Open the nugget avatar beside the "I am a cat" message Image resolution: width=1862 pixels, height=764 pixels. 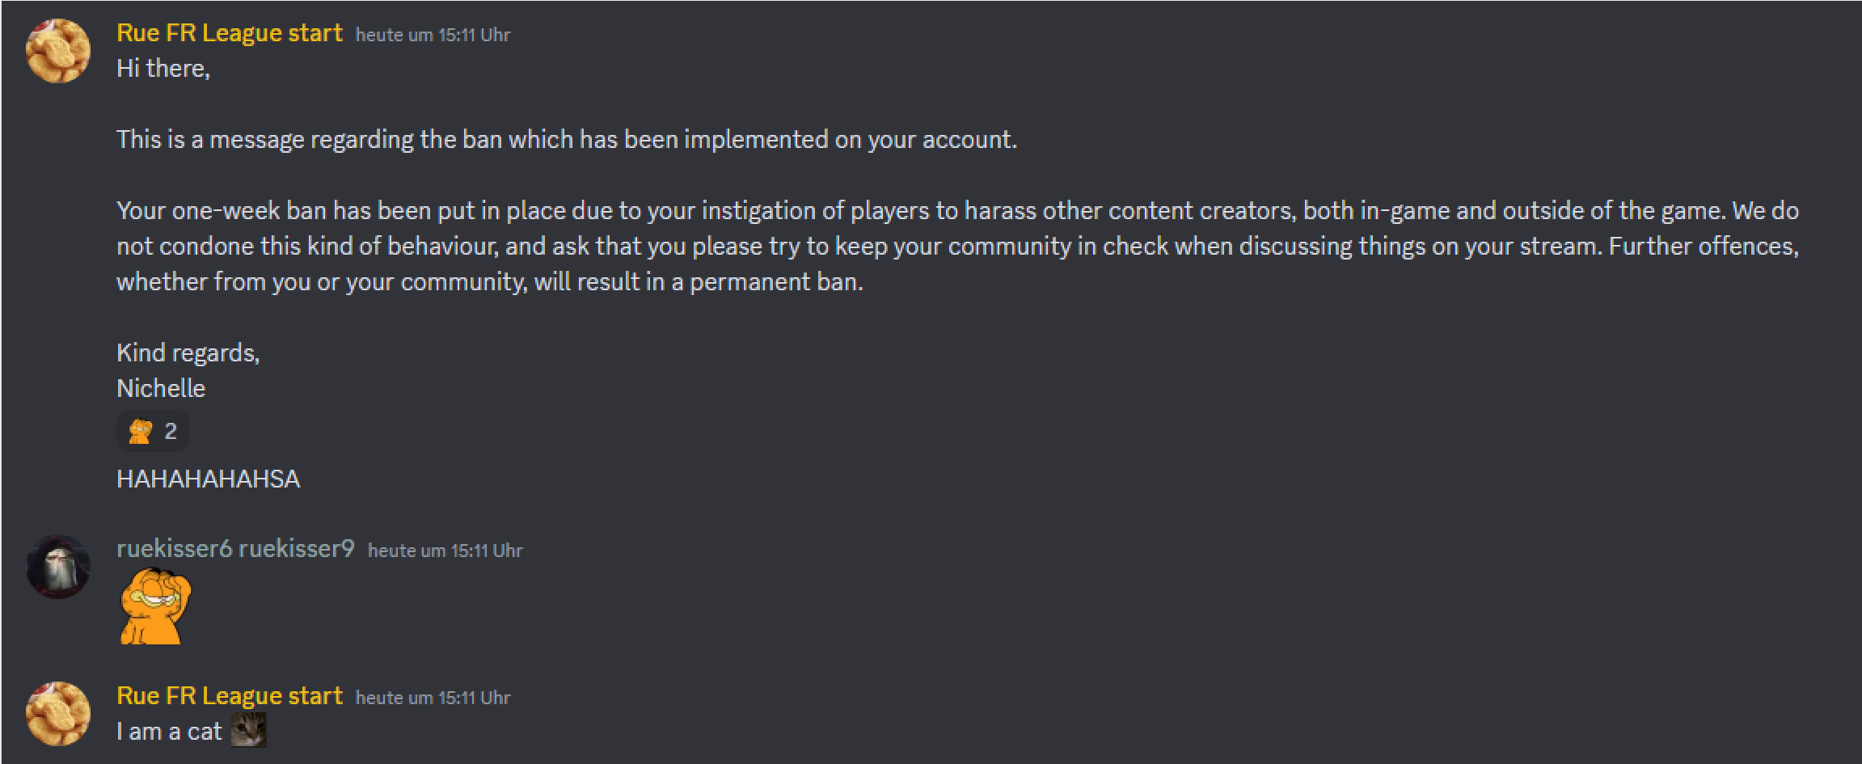coord(58,714)
